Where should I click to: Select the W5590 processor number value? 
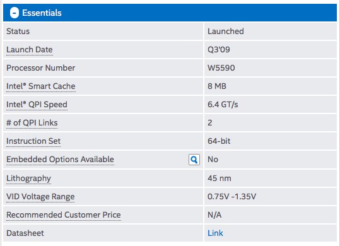click(x=221, y=68)
